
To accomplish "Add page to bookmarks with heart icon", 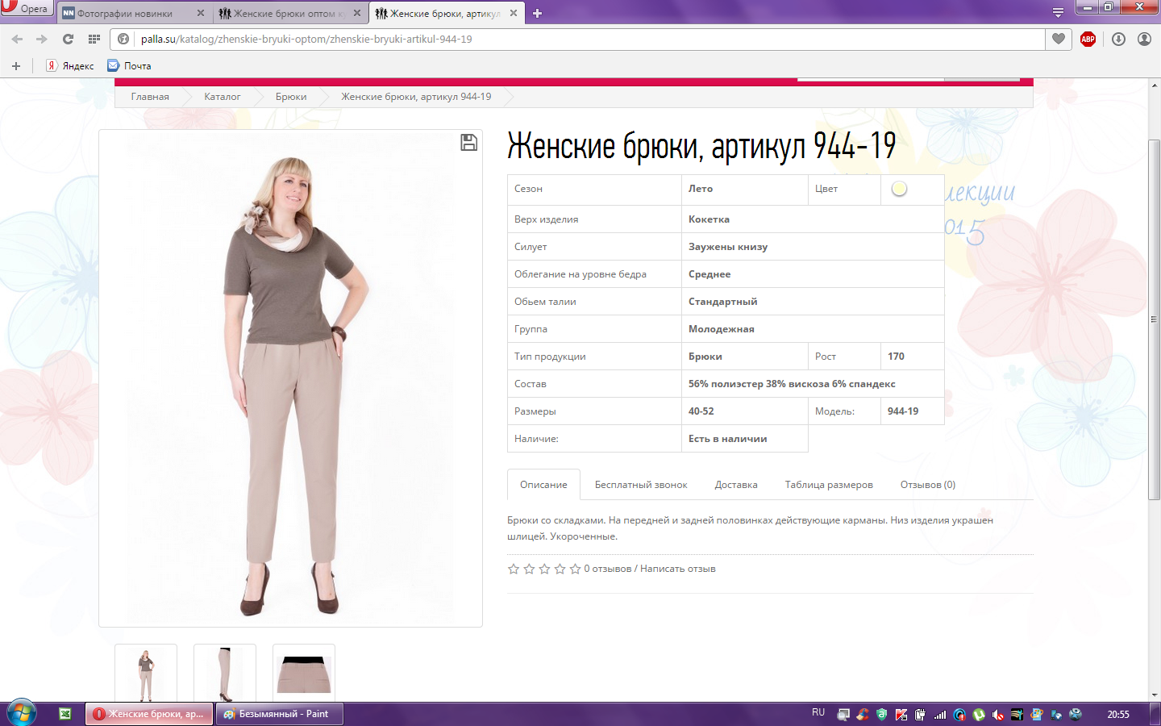I will click(x=1059, y=39).
